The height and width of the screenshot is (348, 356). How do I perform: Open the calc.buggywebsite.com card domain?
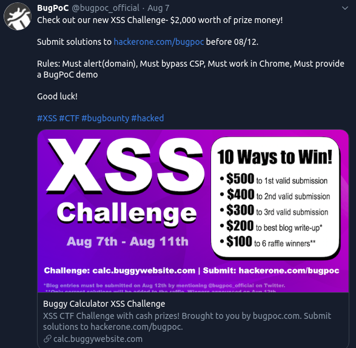click(98, 339)
